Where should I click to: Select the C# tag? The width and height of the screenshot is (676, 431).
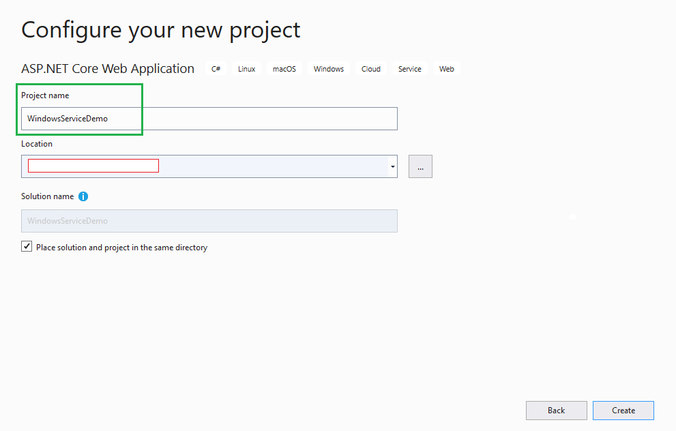click(x=216, y=69)
